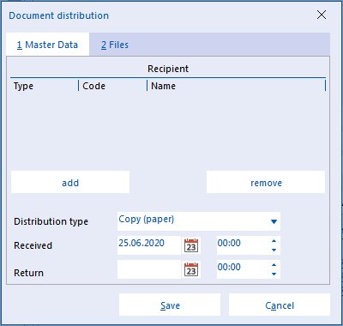The image size is (343, 326).
Task: Click the Recipient table heading
Action: coord(168,69)
